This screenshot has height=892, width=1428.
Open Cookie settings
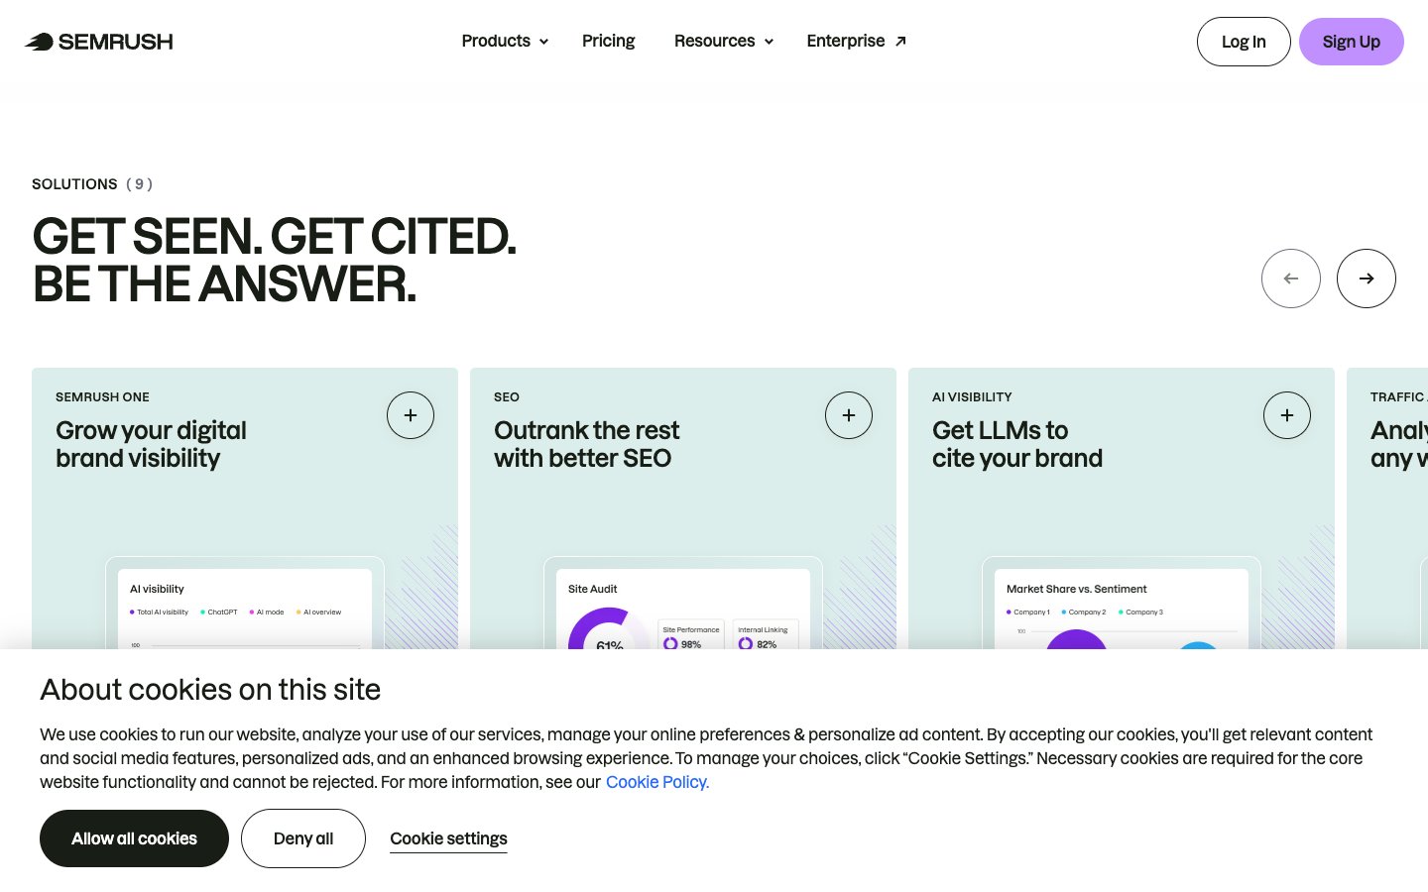tap(448, 838)
